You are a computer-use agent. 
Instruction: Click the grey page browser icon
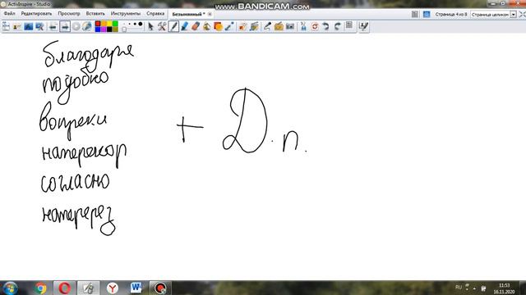415,14
